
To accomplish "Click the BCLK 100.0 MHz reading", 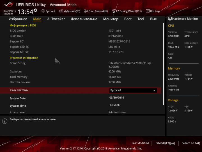I will pyautogui.click(x=174, y=47).
